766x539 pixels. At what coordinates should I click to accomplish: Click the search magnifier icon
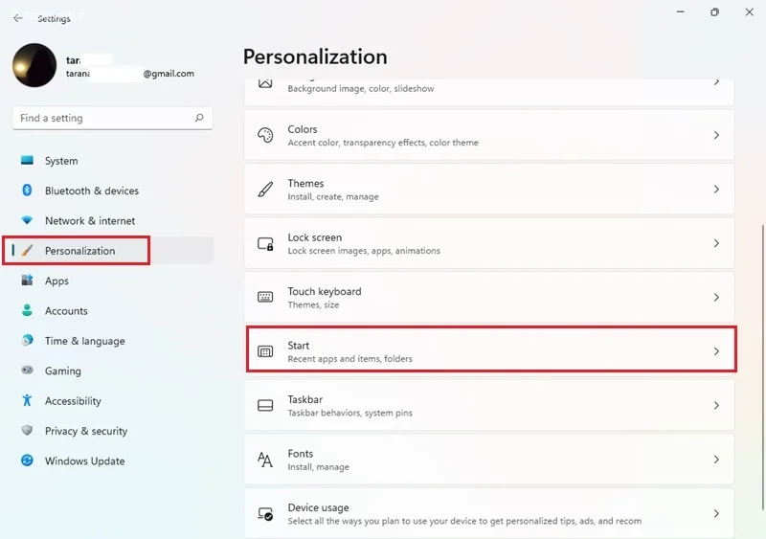click(x=199, y=119)
